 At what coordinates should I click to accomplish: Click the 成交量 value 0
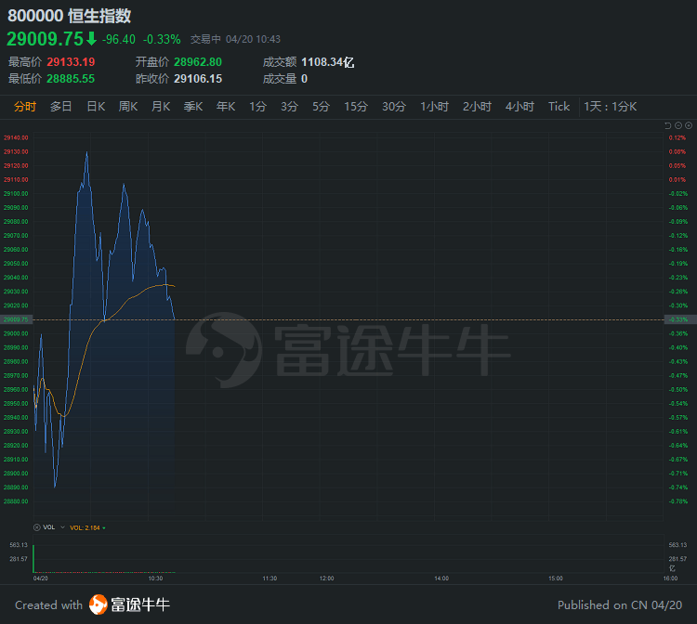(305, 79)
